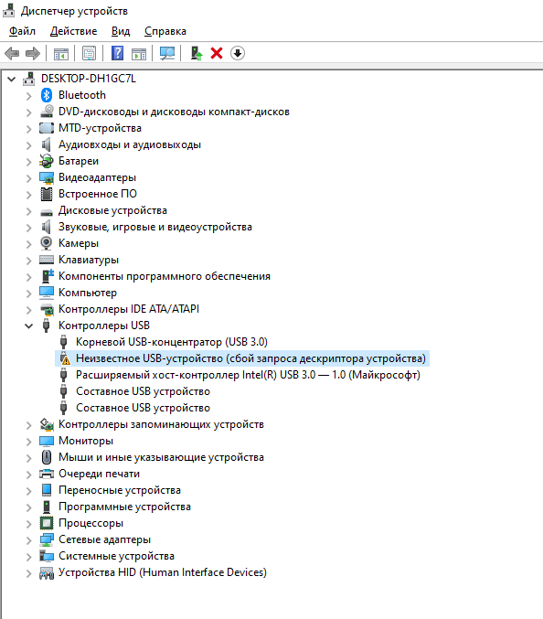543x619 pixels.
Task: Open the Файл menu
Action: tap(22, 31)
